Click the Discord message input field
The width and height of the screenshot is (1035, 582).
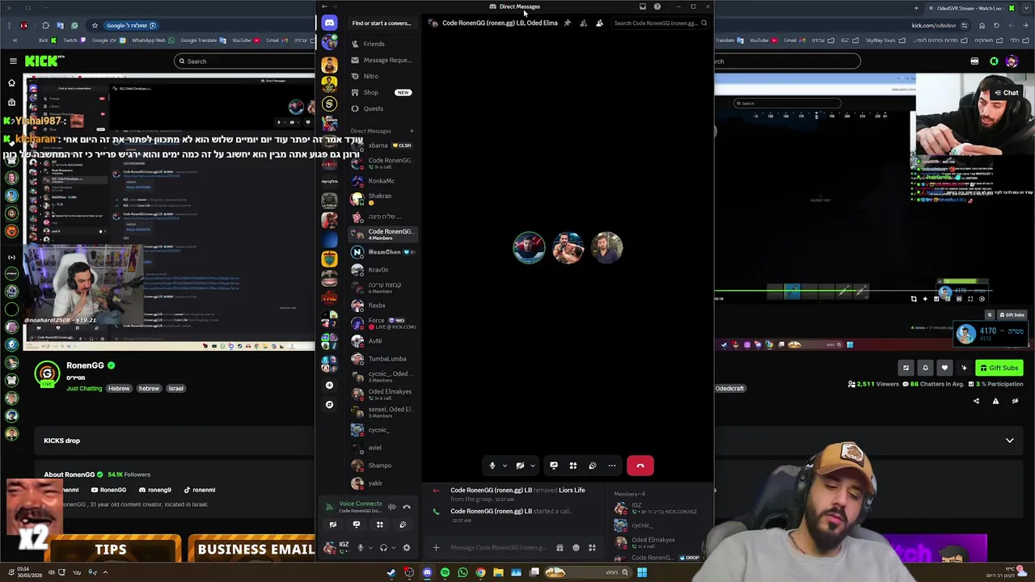pos(500,548)
